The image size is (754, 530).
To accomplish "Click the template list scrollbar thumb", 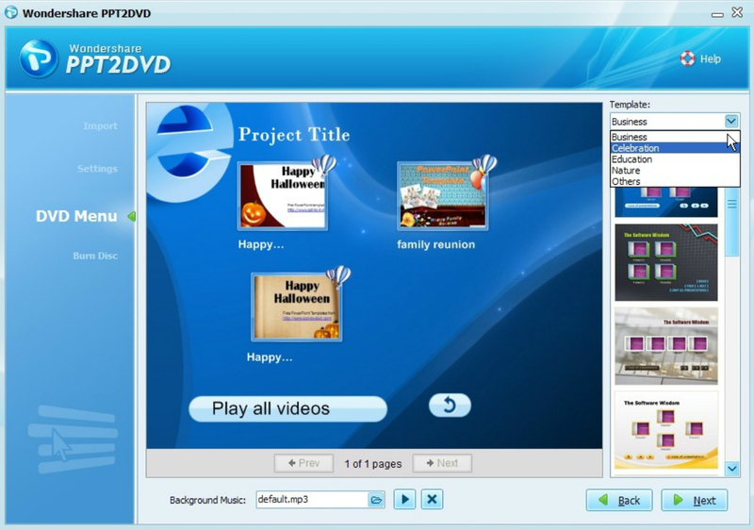I will pos(732,222).
